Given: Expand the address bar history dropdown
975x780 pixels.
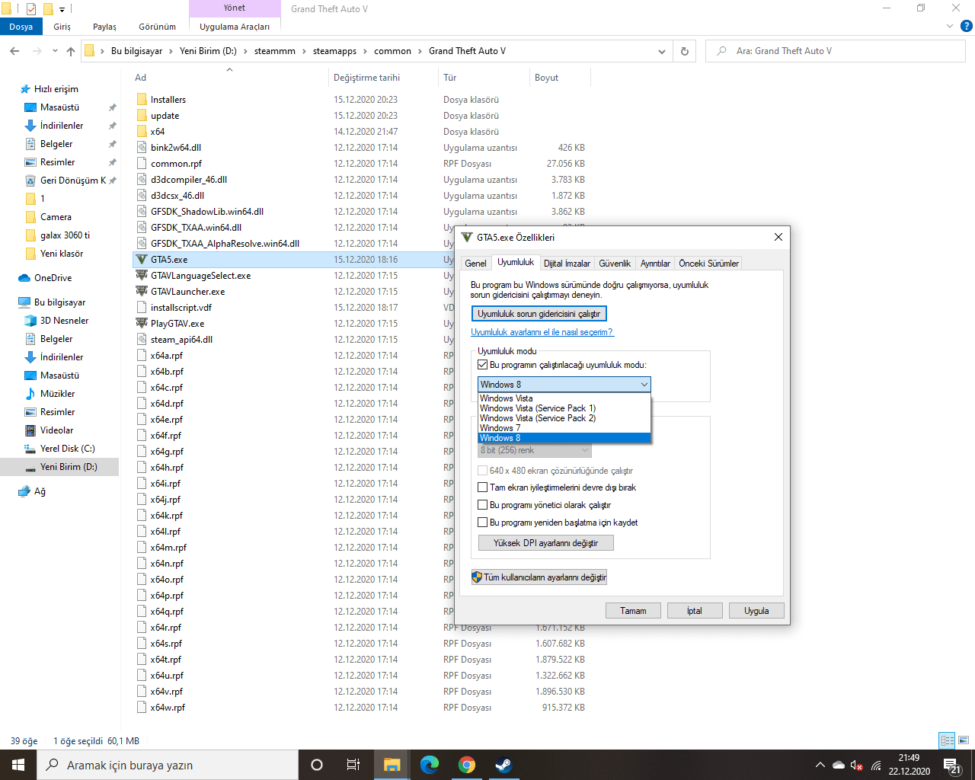Looking at the screenshot, I should pos(661,51).
